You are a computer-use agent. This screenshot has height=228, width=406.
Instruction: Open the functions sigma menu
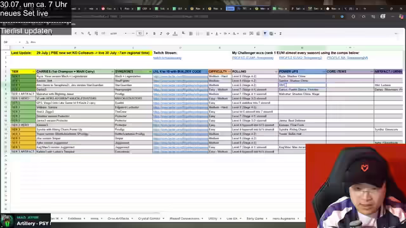click(x=280, y=34)
